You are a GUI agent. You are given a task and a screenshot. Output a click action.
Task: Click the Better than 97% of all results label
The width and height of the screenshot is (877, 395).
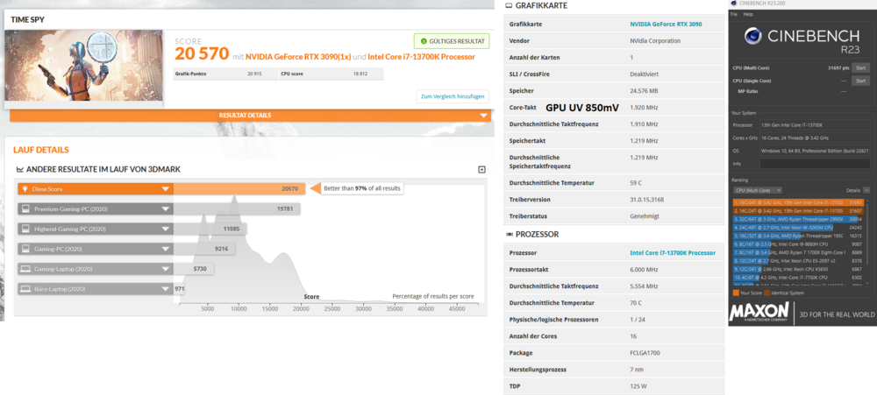point(362,189)
